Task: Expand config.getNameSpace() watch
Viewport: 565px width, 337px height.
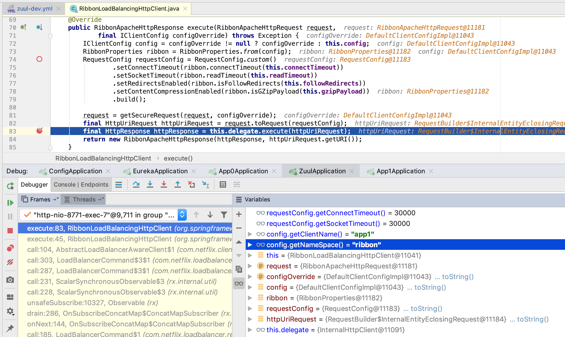Action: 250,245
